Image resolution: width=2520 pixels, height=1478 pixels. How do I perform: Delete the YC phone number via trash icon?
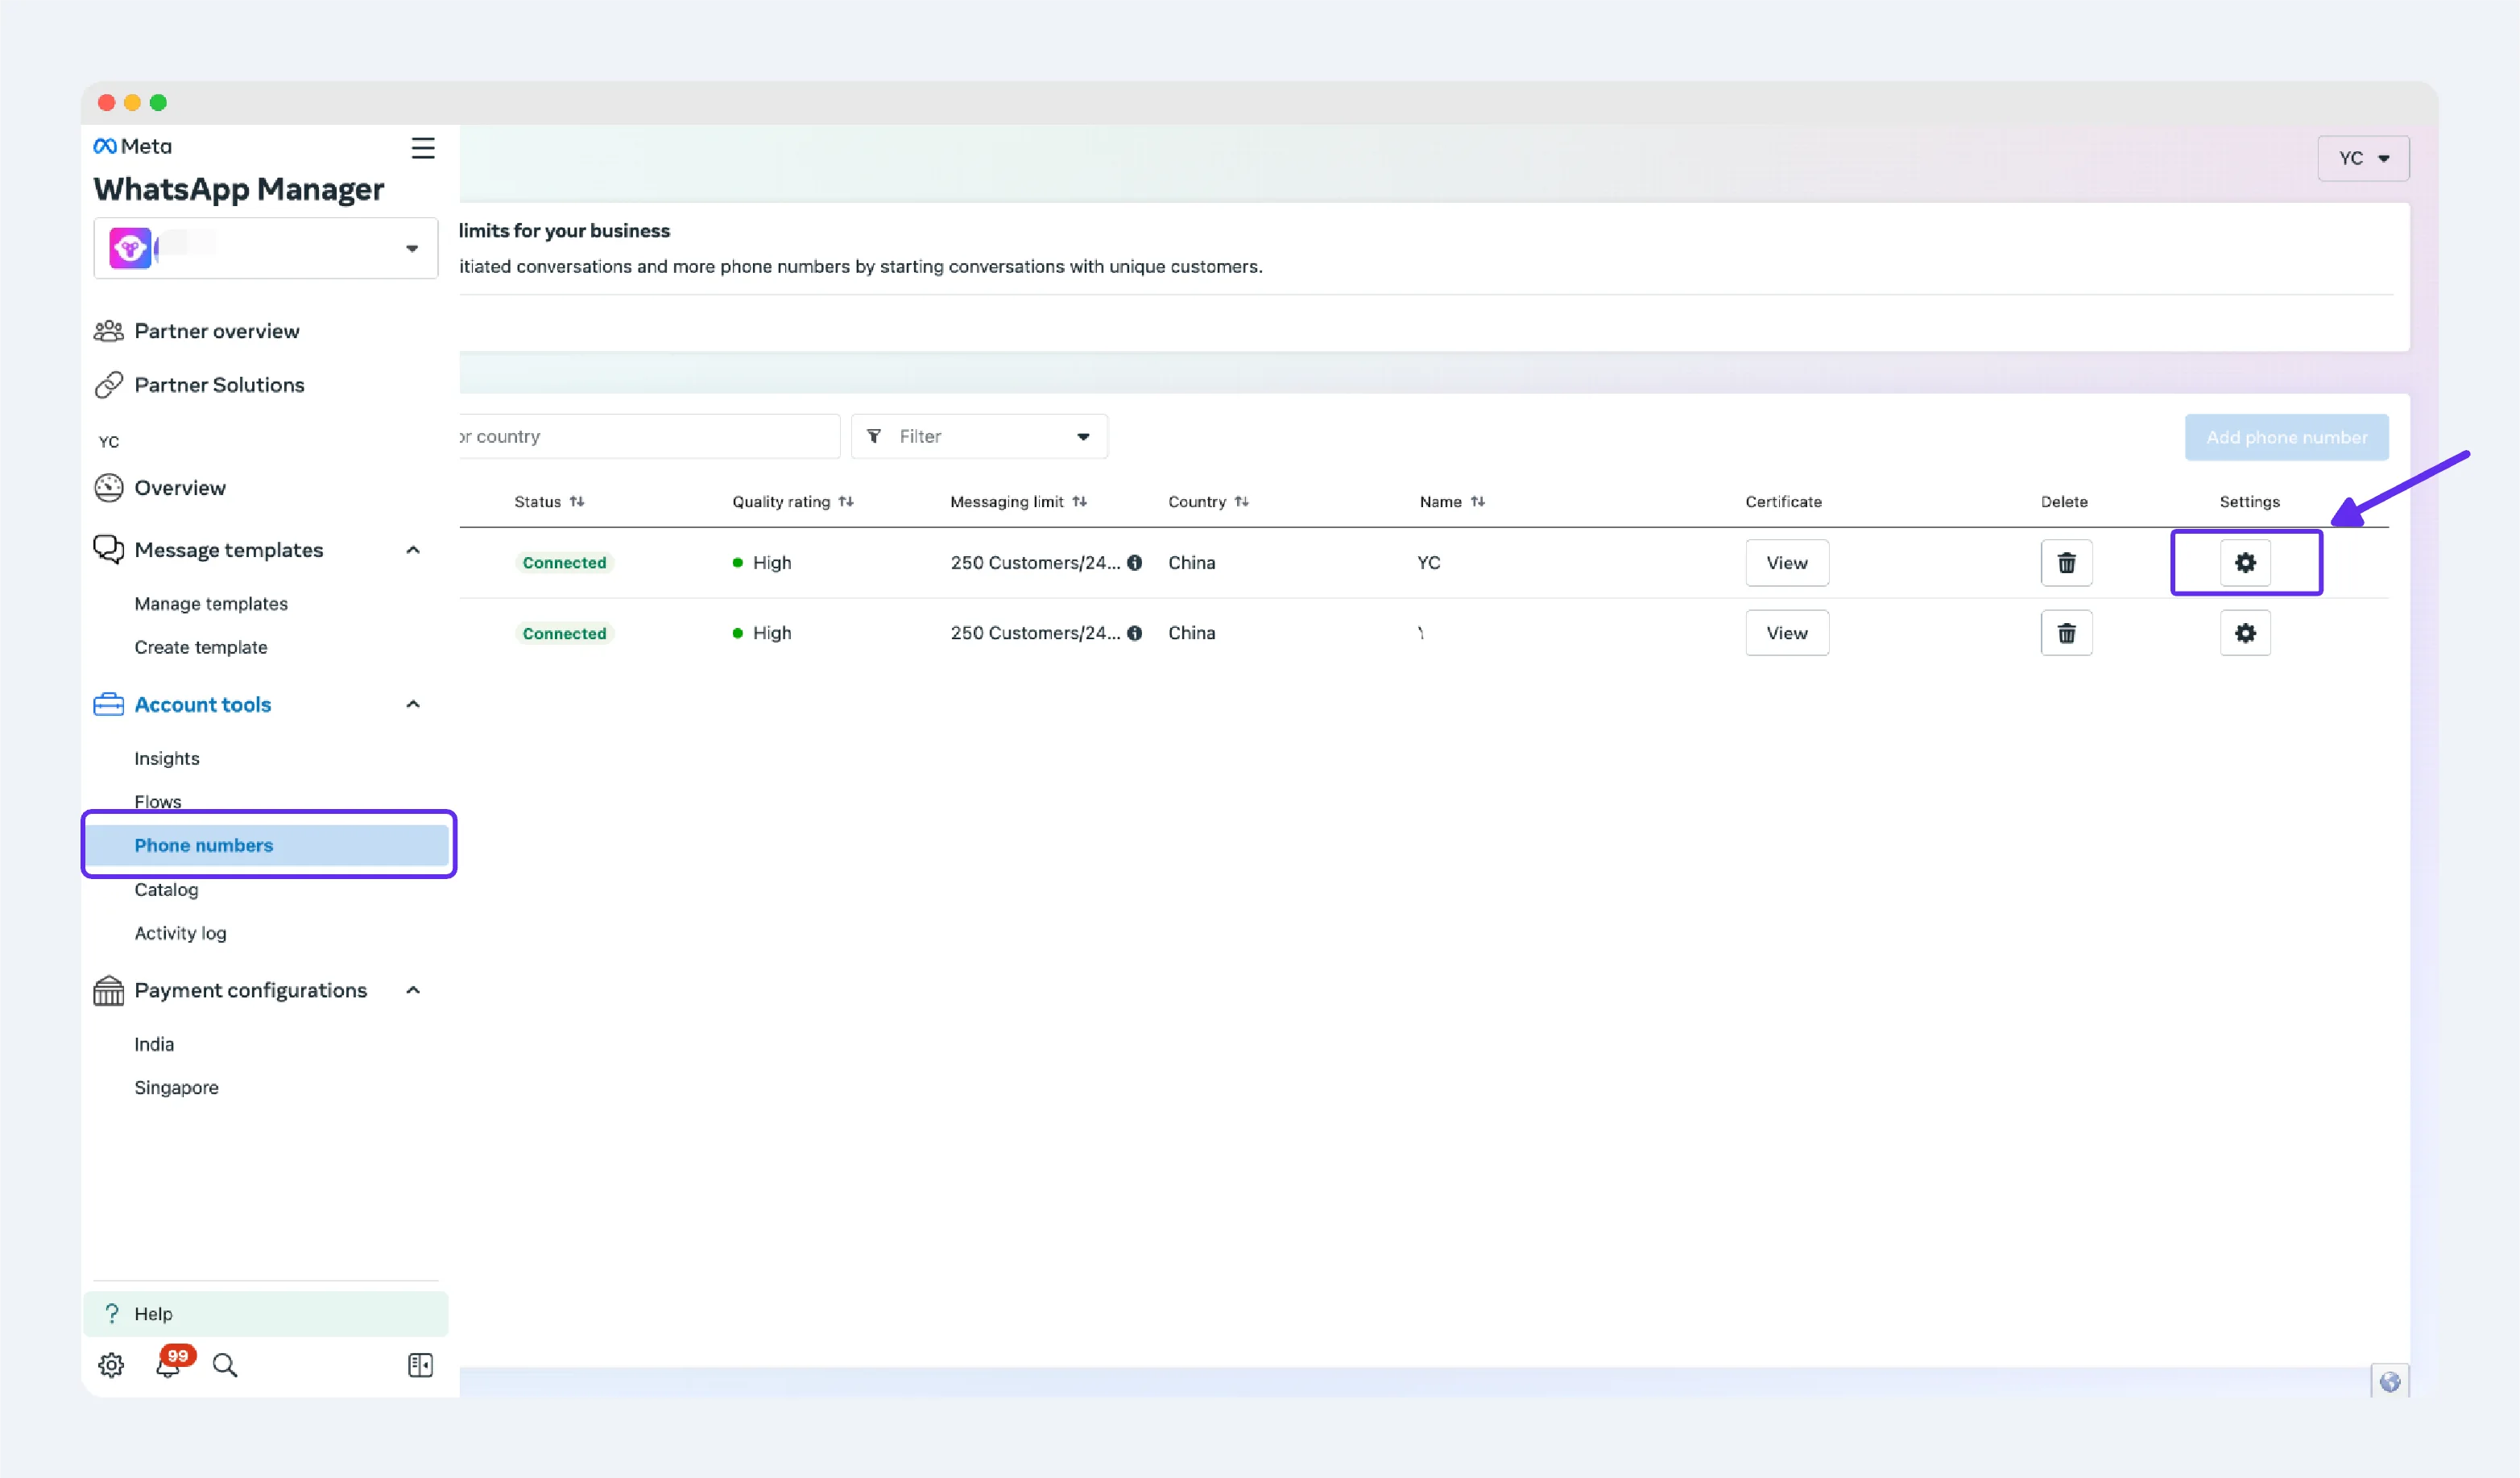[2066, 563]
